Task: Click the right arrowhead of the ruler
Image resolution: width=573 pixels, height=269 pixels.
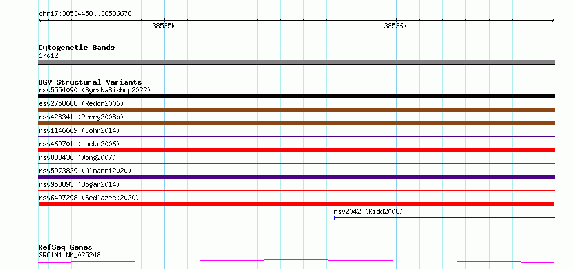Action: (553, 20)
